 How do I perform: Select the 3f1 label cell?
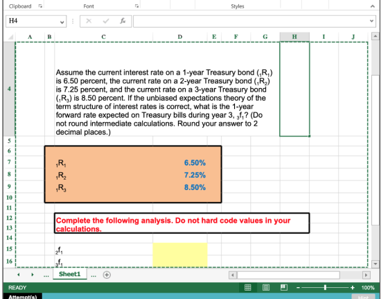coord(103,261)
